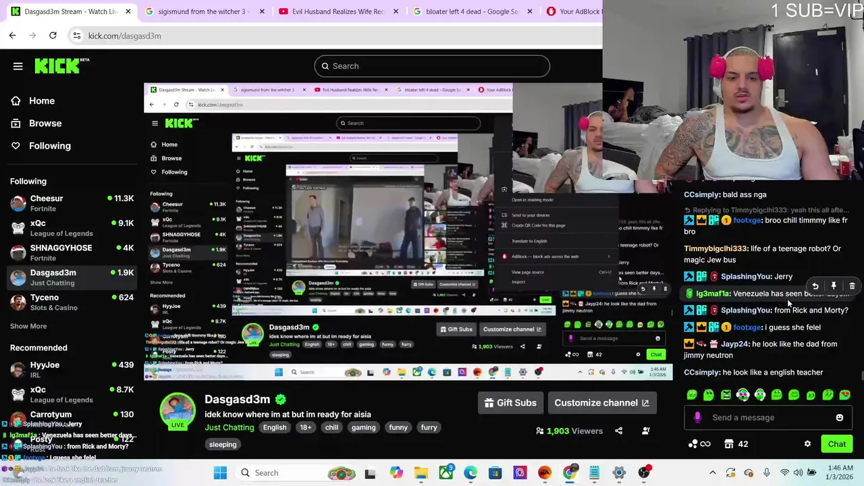The width and height of the screenshot is (864, 486).
Task: Click the green Chat send button
Action: [x=836, y=443]
